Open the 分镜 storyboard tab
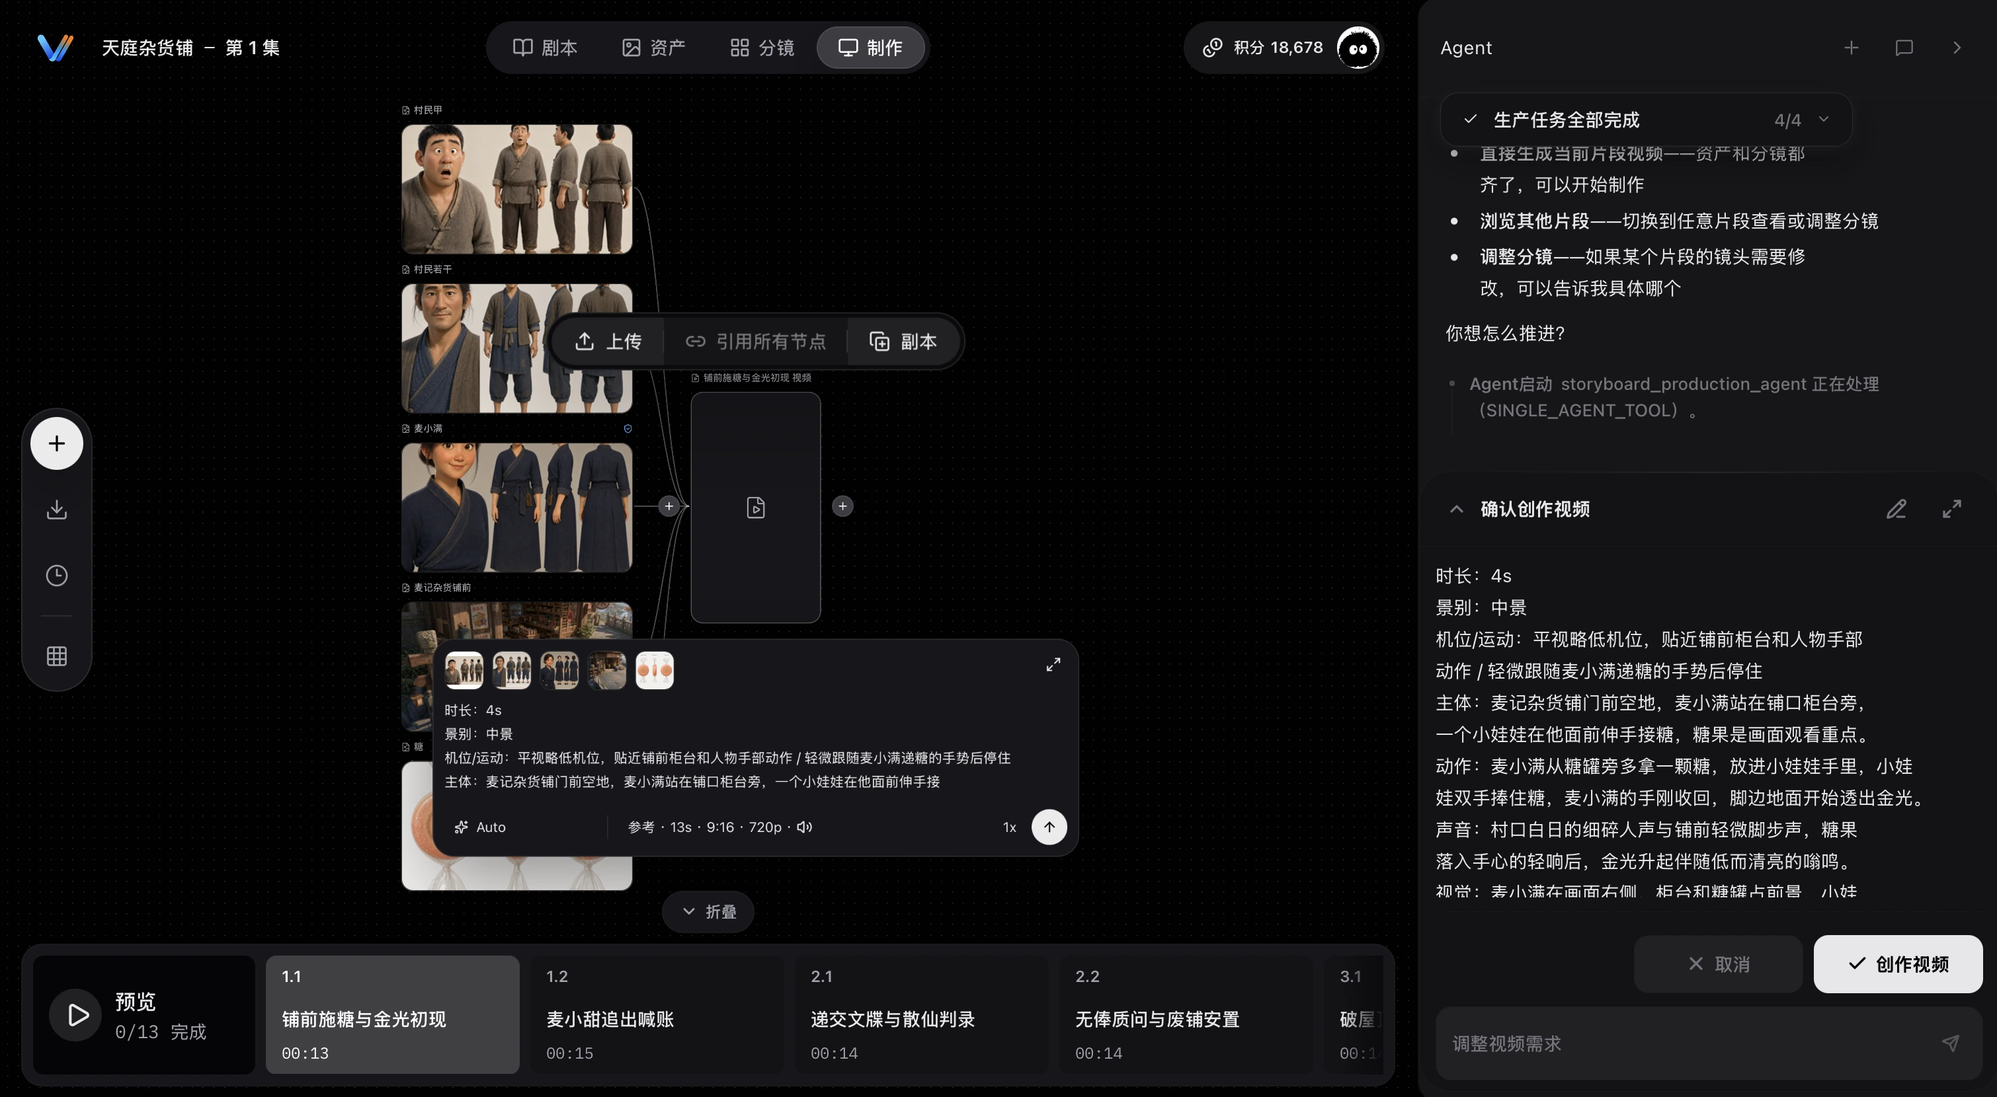 click(x=762, y=48)
